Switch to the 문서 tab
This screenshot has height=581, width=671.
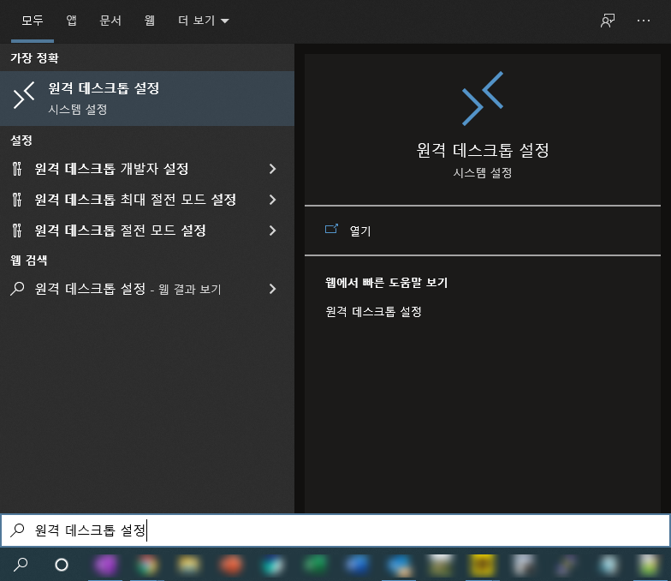(110, 21)
